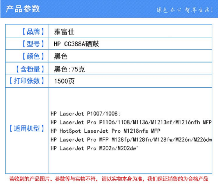Click the page yield value 1500页
This screenshot has height=184, width=218.
click(x=64, y=81)
